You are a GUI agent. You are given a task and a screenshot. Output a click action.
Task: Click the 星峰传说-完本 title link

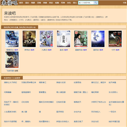point(81,50)
